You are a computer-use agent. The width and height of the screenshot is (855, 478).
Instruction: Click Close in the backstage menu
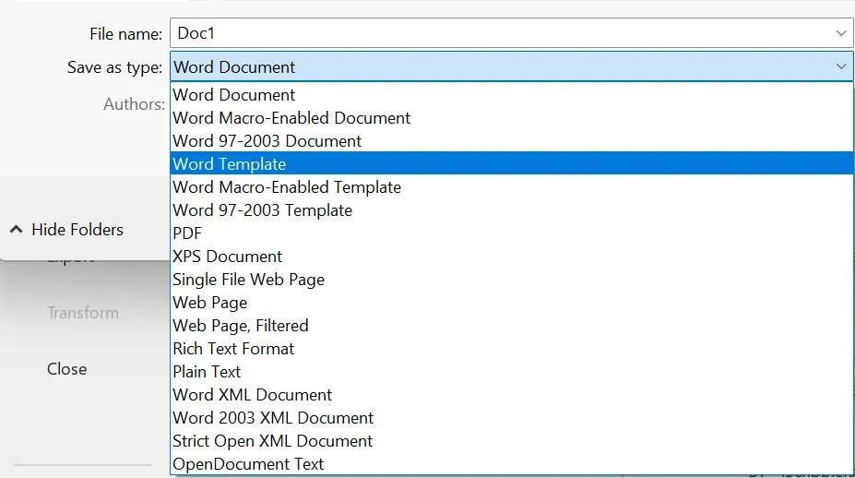(67, 369)
